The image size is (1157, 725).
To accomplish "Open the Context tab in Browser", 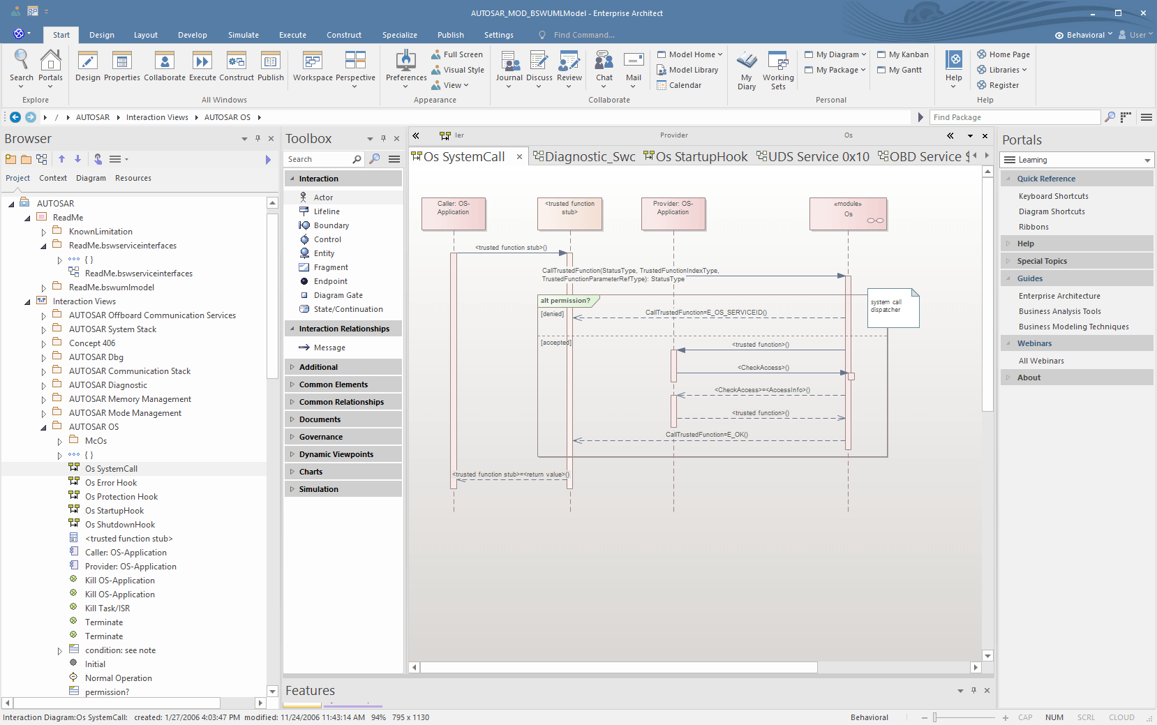I will click(x=53, y=178).
